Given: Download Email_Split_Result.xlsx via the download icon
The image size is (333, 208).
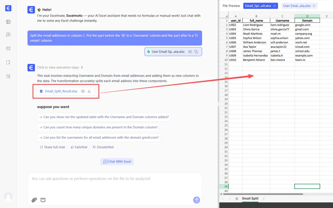Looking at the screenshot, I should [x=89, y=91].
